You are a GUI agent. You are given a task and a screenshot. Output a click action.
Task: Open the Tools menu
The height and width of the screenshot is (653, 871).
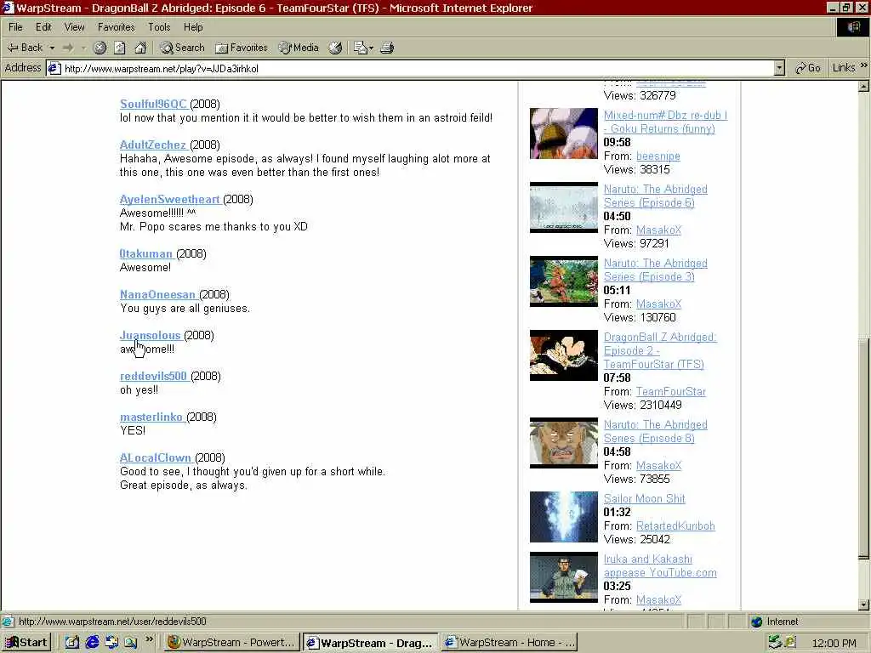pyautogui.click(x=159, y=27)
